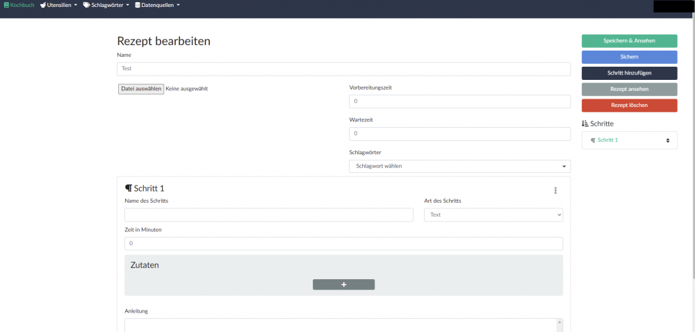Click into the Anleitung text area
695x332 pixels.
[x=340, y=325]
